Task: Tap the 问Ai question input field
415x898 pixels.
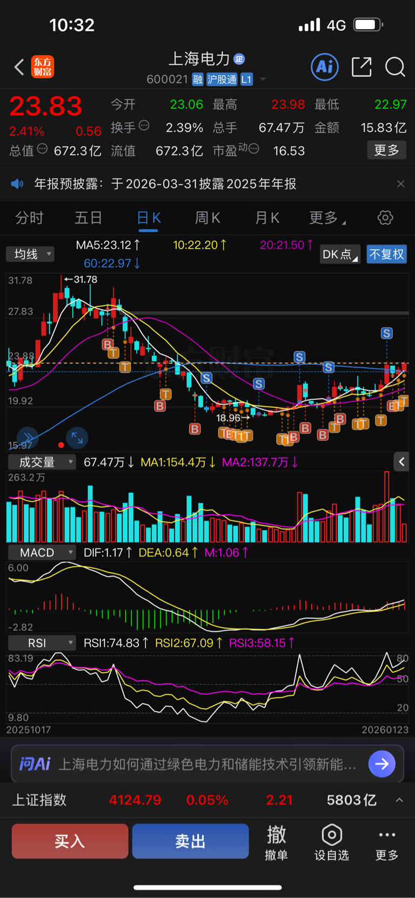Action: click(x=207, y=764)
